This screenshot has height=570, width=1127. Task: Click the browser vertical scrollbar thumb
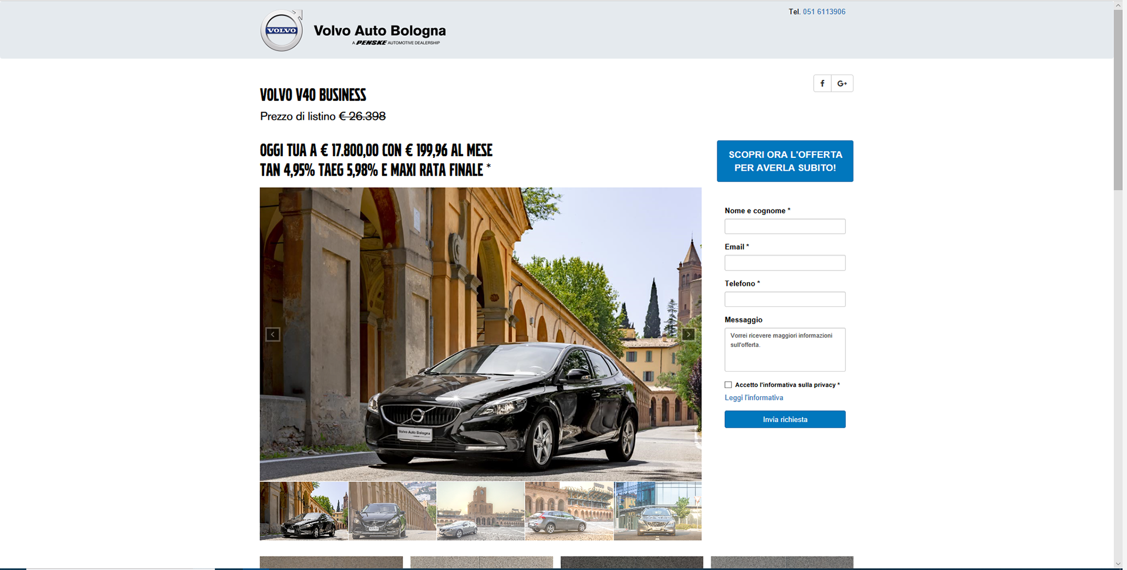click(1118, 100)
